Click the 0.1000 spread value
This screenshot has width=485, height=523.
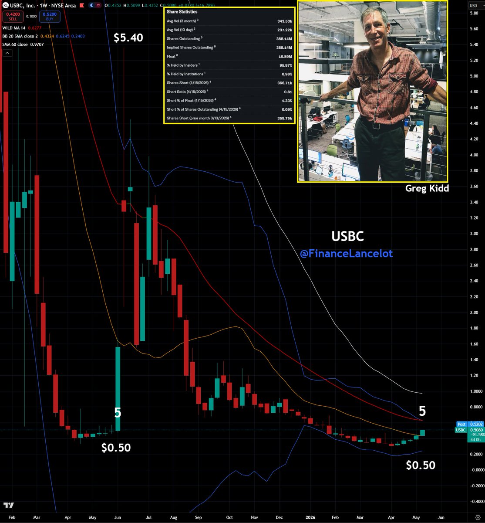click(31, 17)
